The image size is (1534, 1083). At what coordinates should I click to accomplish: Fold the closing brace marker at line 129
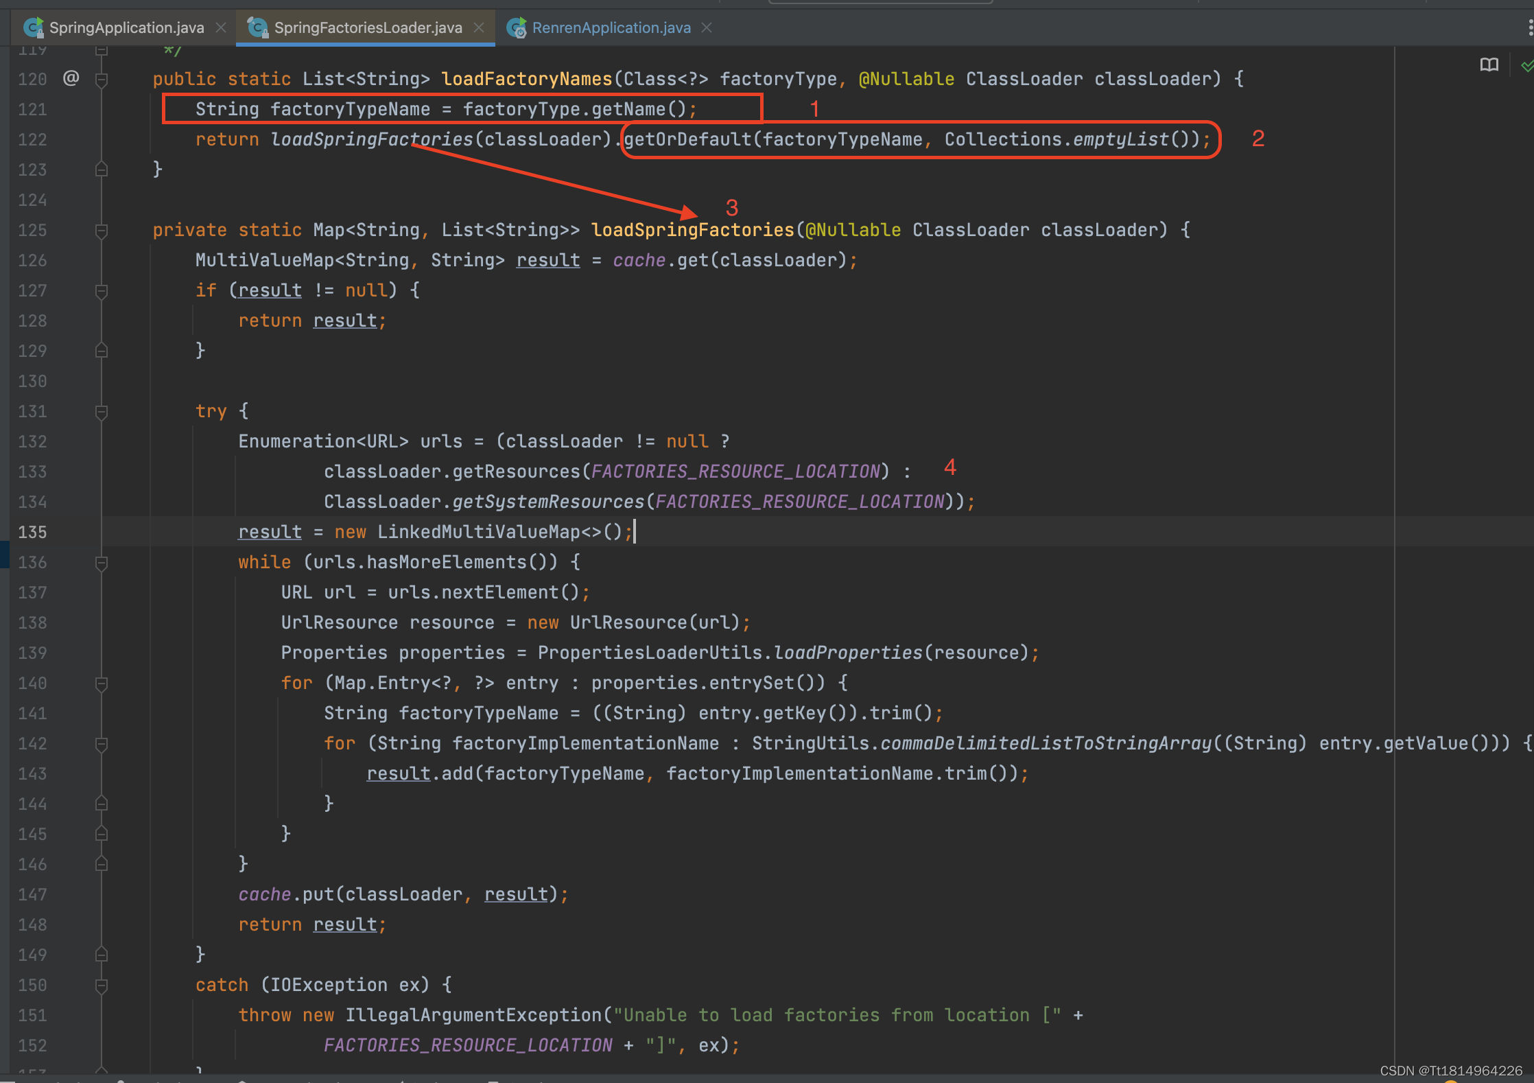click(102, 350)
